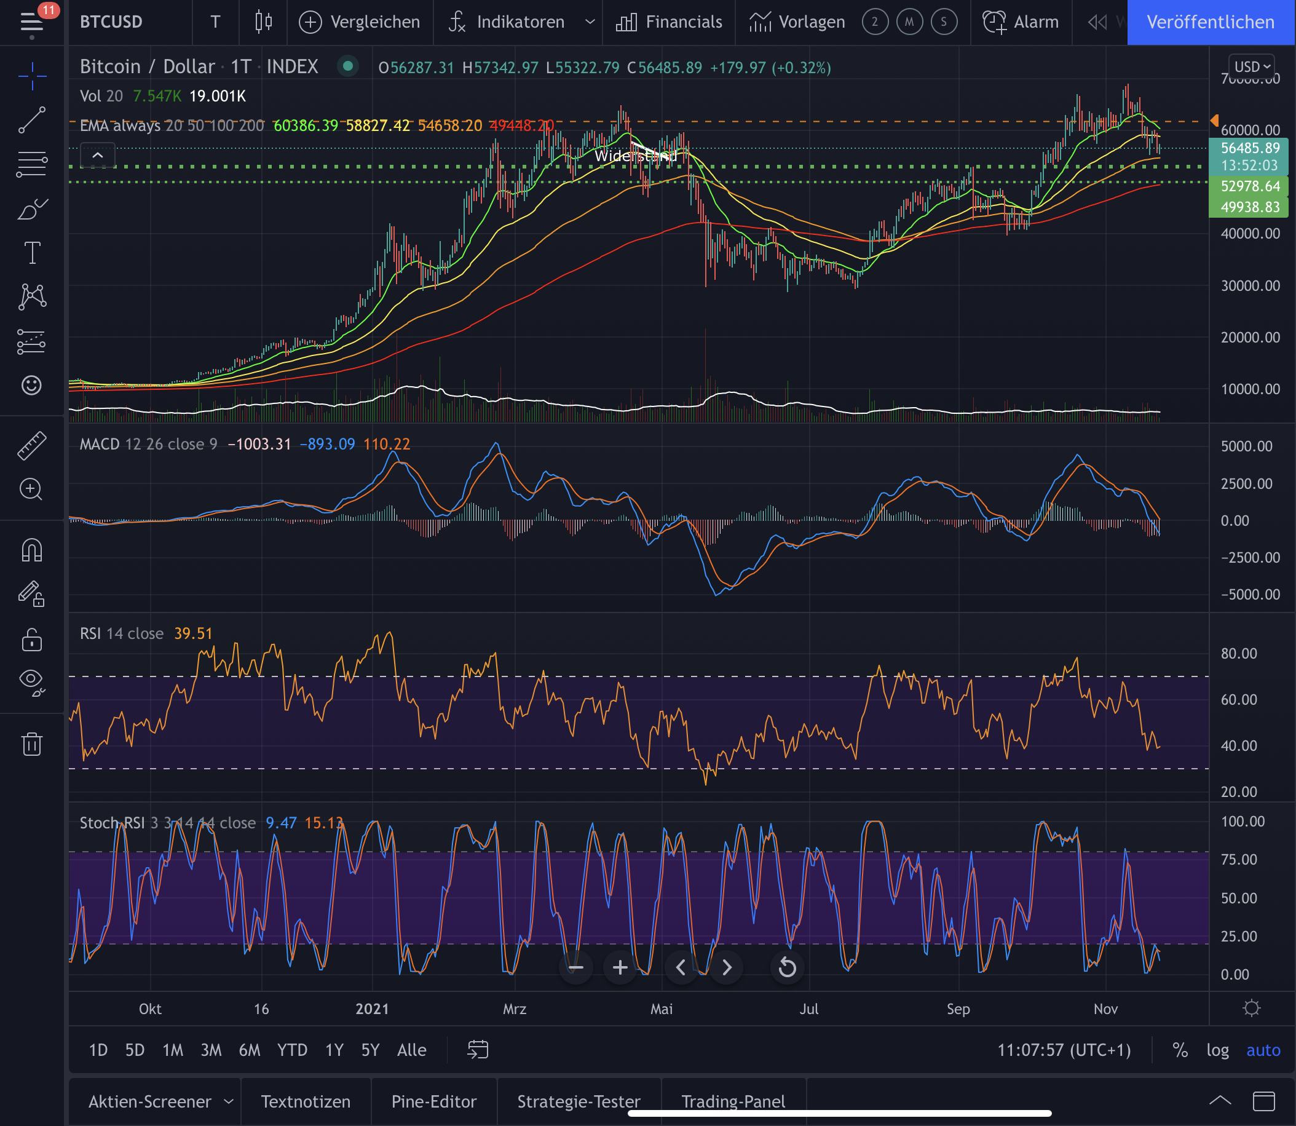This screenshot has height=1126, width=1296.
Task: Select the crosshair cursor tool
Action: tap(32, 77)
